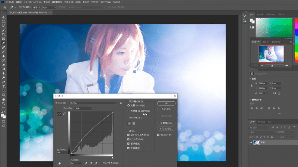Select the Pen tool

click(x=3, y=82)
